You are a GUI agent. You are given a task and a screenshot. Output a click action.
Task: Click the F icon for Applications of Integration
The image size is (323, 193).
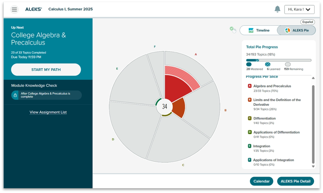(x=250, y=160)
